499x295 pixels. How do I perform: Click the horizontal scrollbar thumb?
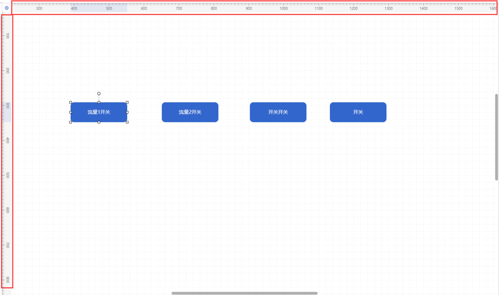click(244, 293)
